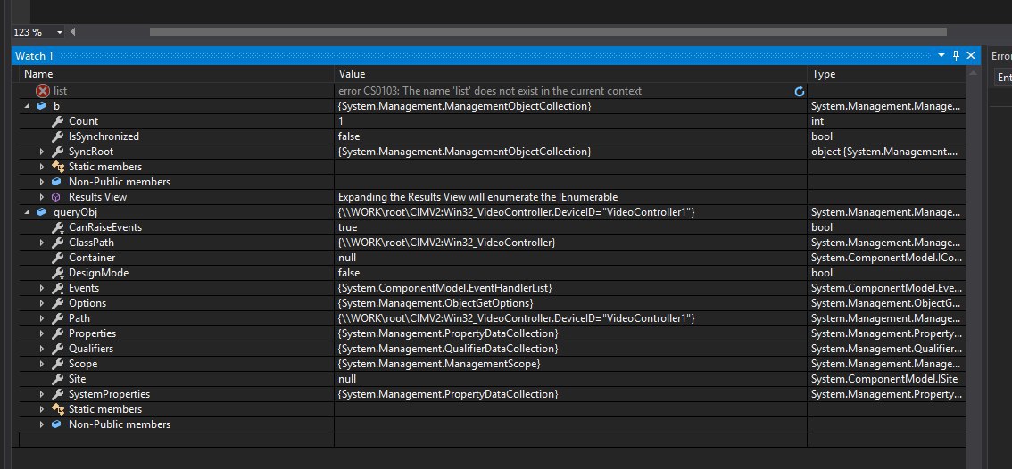Viewport: 1012px width, 469px height.
Task: Toggle the Watch 1 auto-hide pin
Action: [x=956, y=55]
